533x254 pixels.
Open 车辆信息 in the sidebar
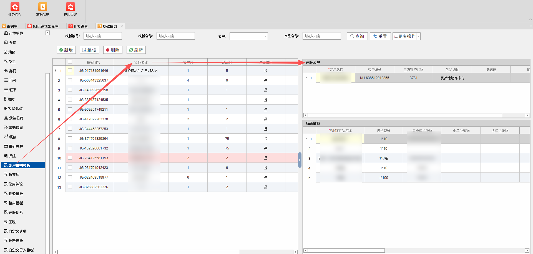tap(16, 128)
